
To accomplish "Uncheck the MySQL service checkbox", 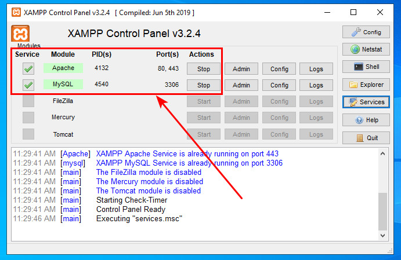I will [28, 85].
